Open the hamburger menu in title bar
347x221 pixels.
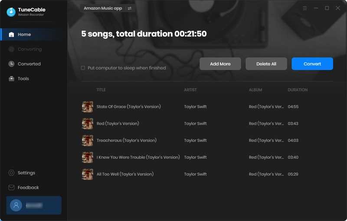305,8
